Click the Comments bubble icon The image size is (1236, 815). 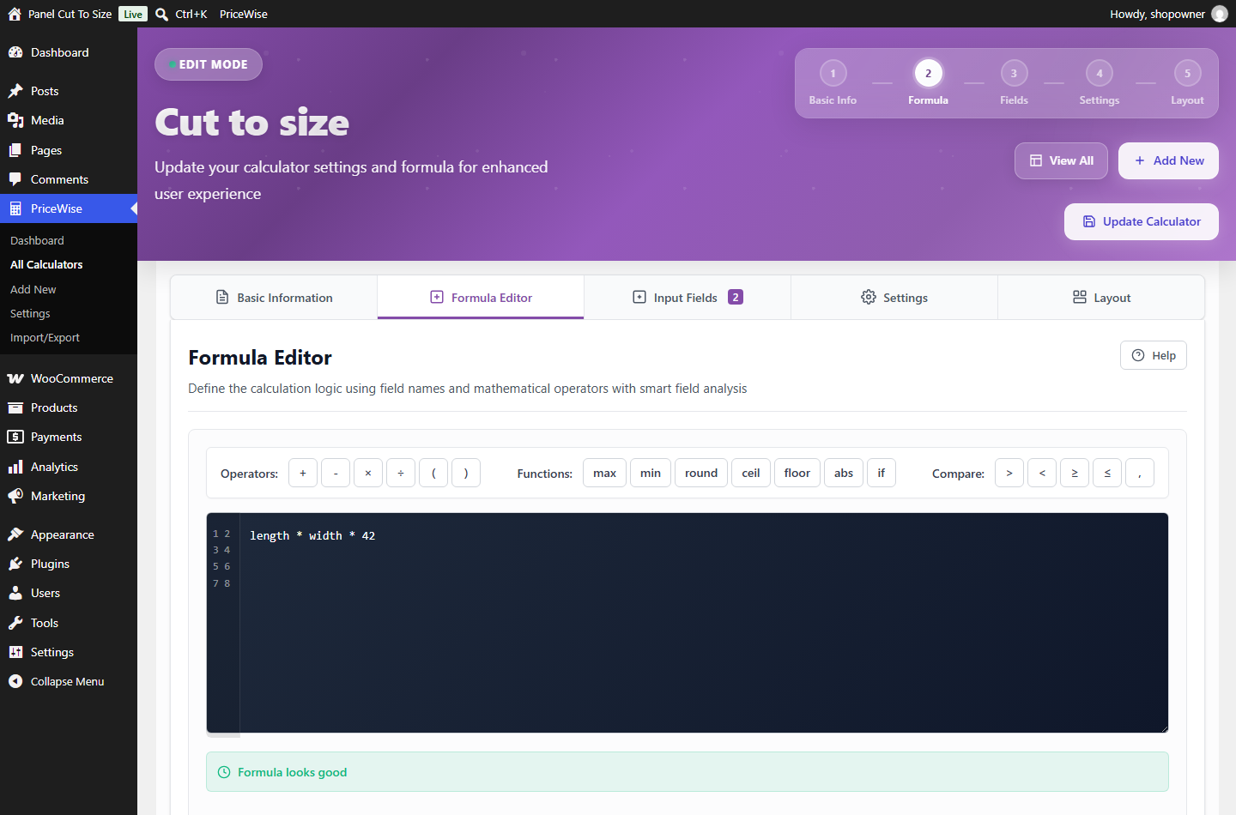(x=15, y=179)
